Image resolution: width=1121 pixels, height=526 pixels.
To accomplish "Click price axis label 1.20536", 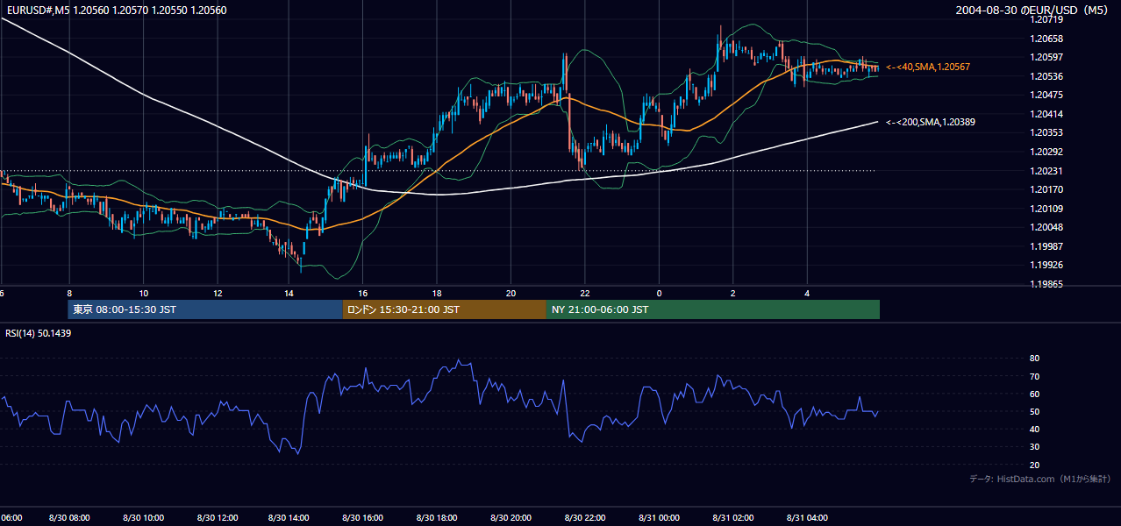I will pos(1046,76).
